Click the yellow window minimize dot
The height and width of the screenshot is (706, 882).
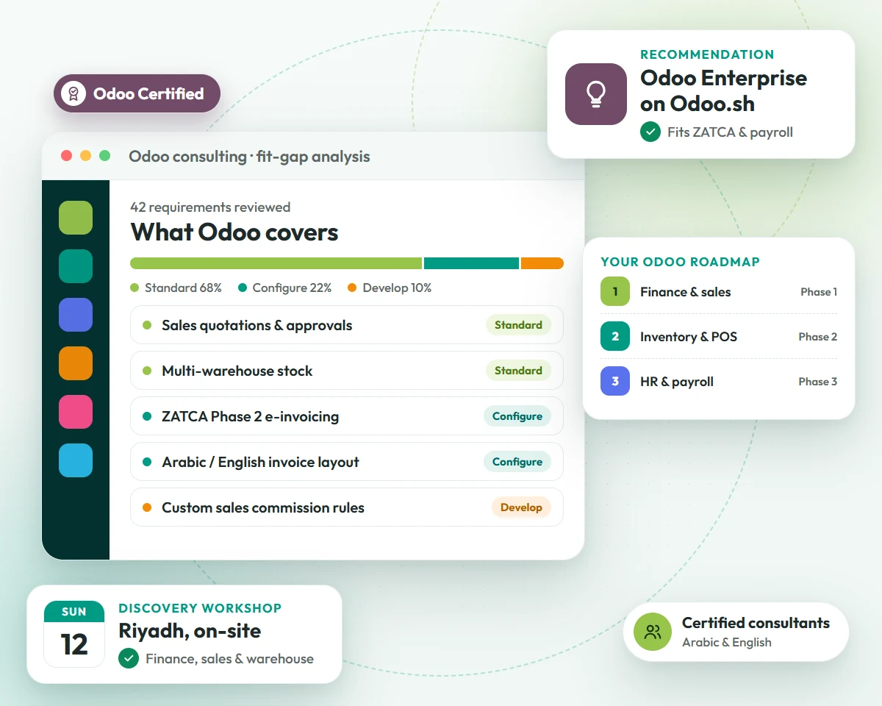tap(85, 155)
